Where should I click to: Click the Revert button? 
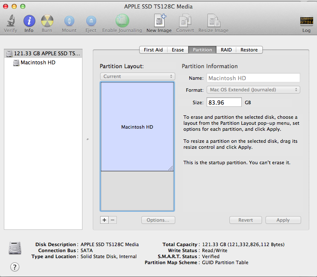(246, 220)
